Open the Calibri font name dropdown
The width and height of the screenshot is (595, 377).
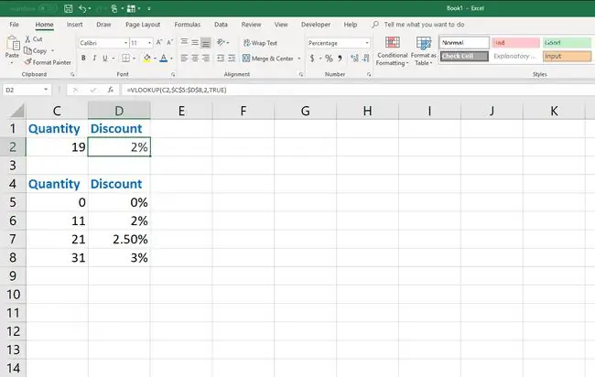(126, 43)
